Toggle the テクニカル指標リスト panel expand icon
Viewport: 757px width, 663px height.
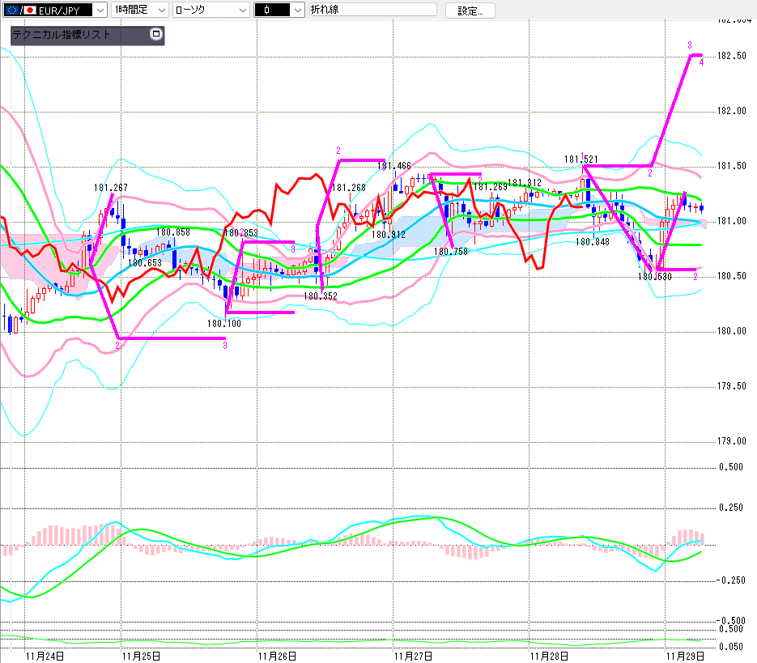point(156,35)
